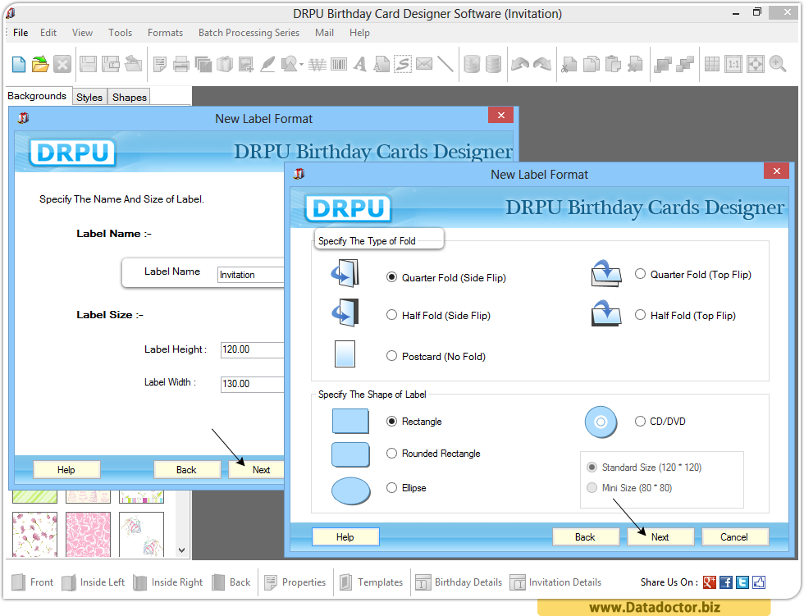
Task: Choose Postcard (No Fold) radio button
Action: [x=392, y=356]
